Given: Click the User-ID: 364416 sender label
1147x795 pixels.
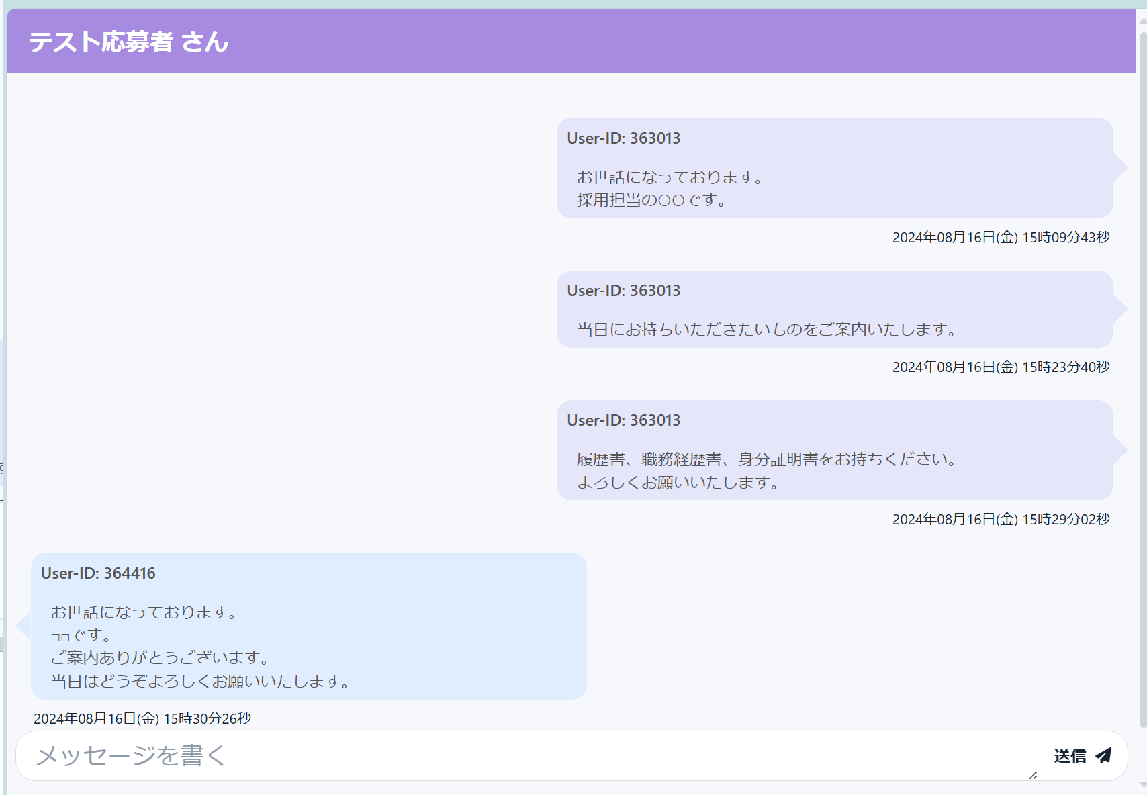Looking at the screenshot, I should 98,573.
